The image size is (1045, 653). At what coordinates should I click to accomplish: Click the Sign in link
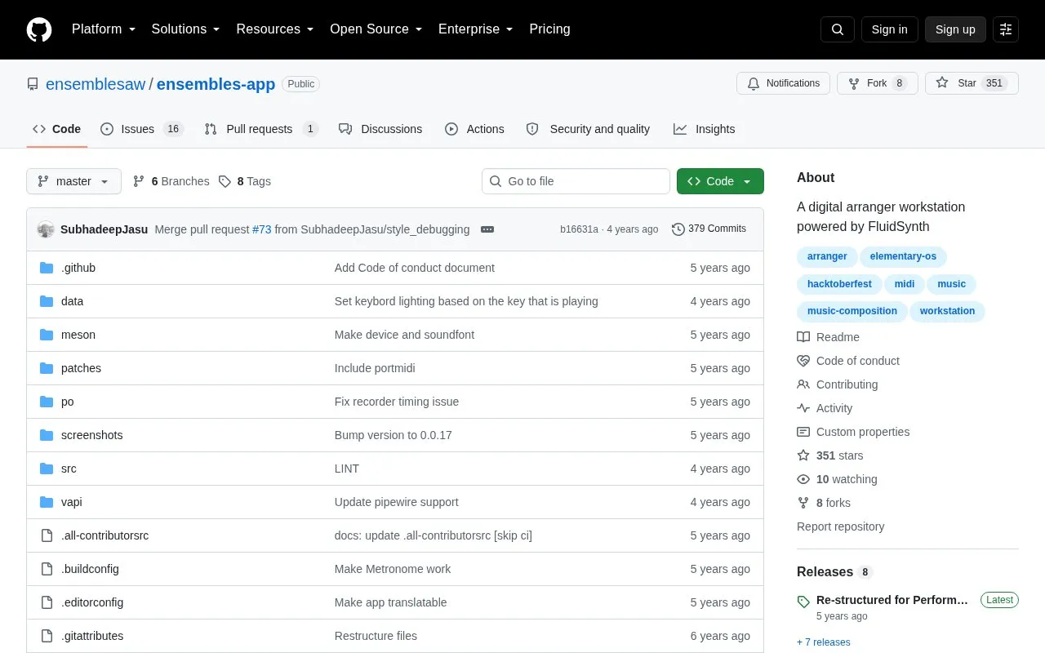889,29
